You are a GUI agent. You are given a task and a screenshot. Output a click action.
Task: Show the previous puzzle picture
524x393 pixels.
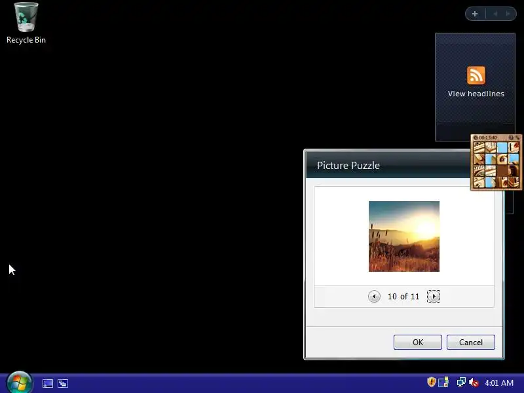[x=374, y=297]
